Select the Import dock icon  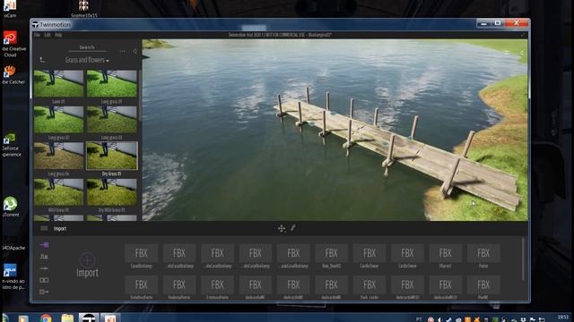pos(44,244)
